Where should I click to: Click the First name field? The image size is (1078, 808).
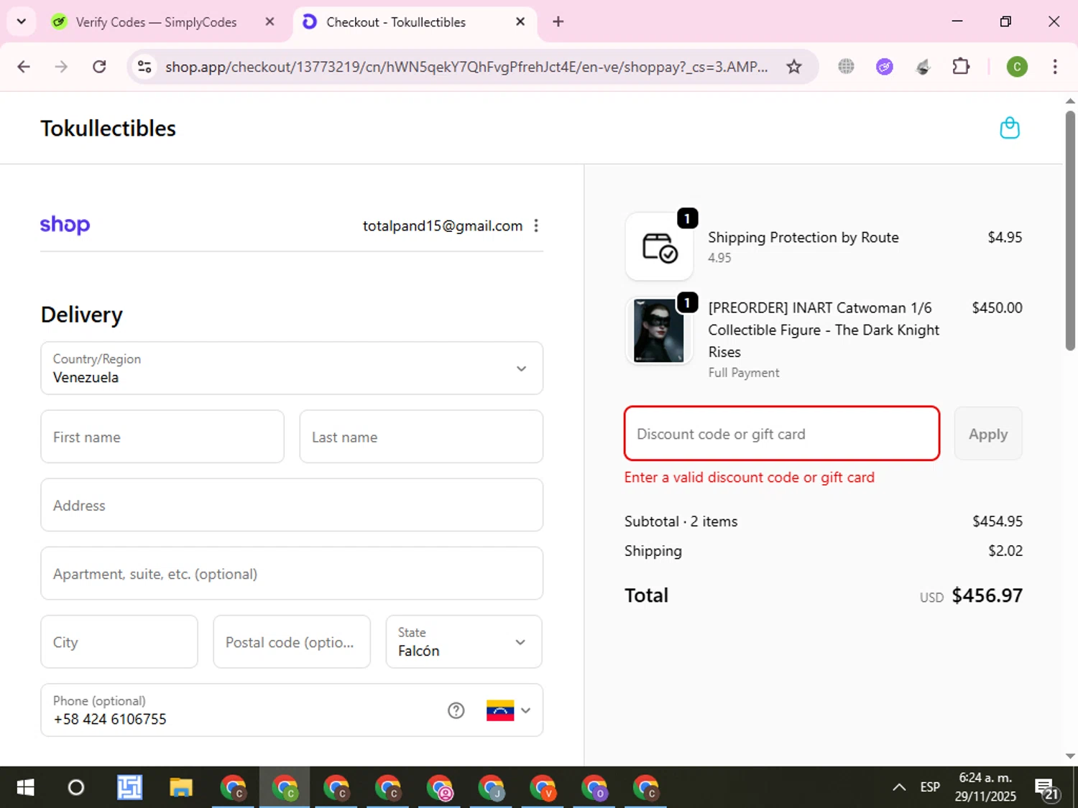(162, 437)
